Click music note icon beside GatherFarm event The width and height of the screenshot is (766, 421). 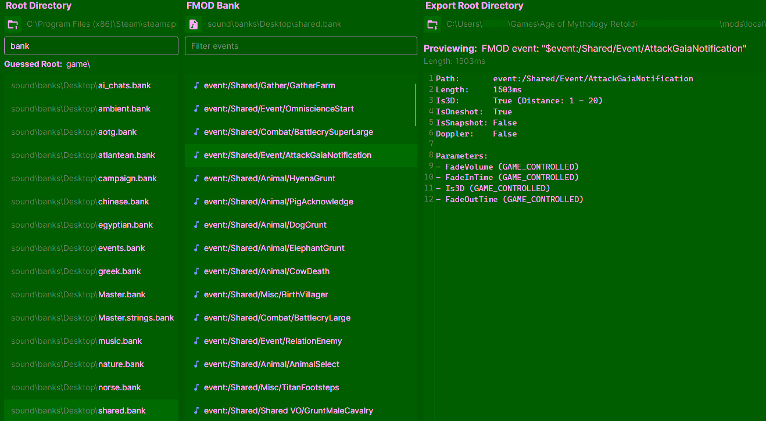click(196, 85)
